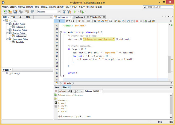The image size is (175, 125).
Task: Collapse the Source Files tree node
Action: click(x=6, y=33)
